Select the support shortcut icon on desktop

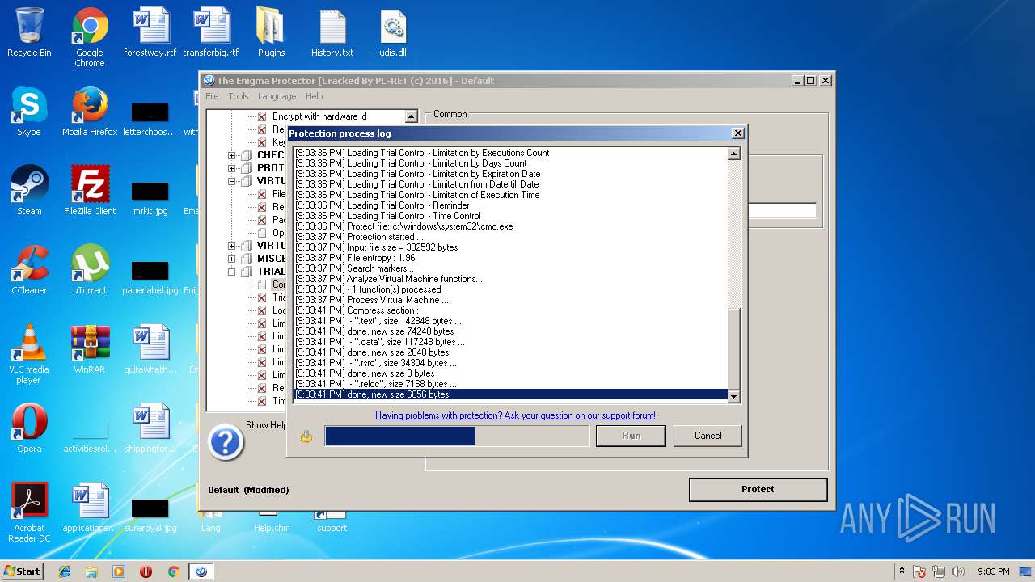tap(332, 522)
